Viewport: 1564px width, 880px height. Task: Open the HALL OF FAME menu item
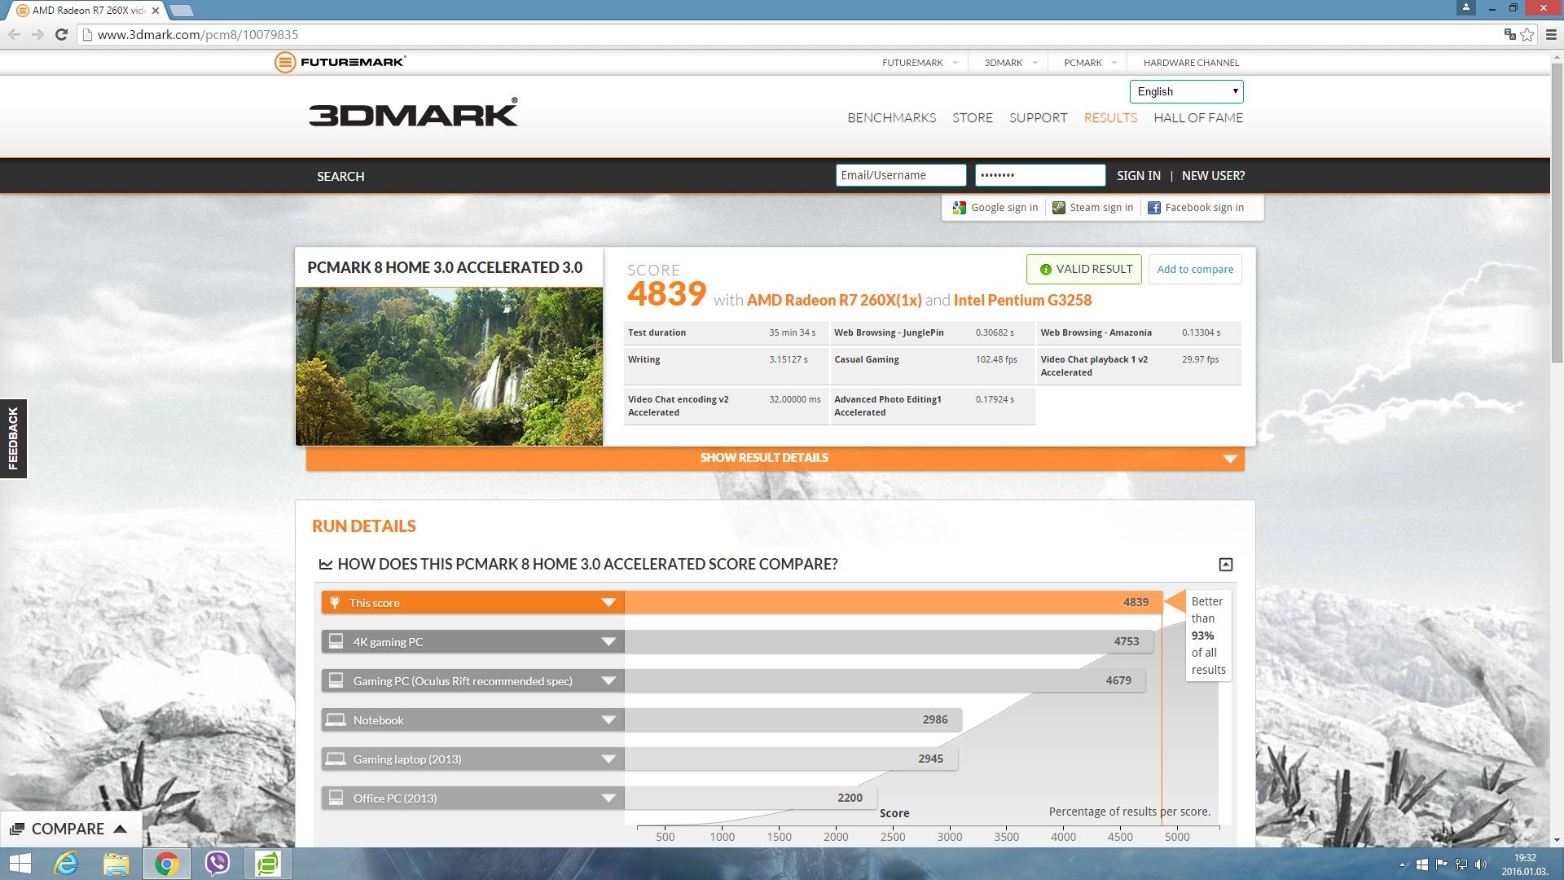1198,118
